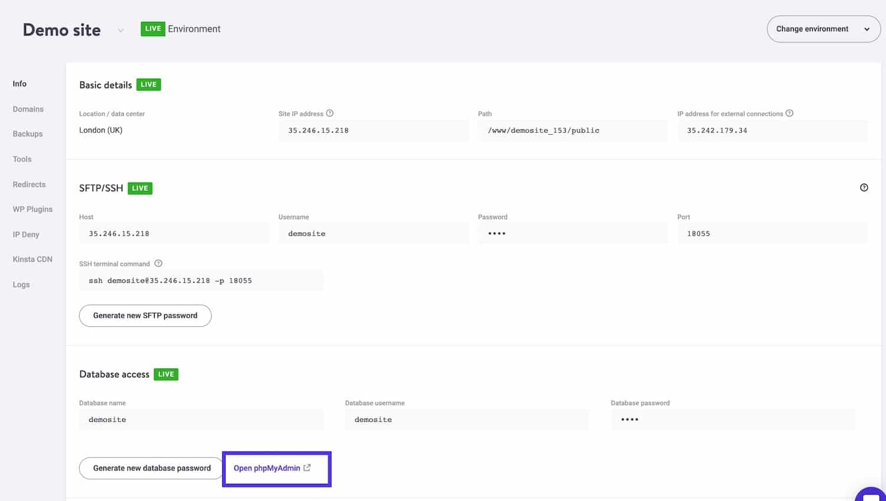This screenshot has height=501, width=886.
Task: Open help for IP address for external connections
Action: click(x=790, y=113)
